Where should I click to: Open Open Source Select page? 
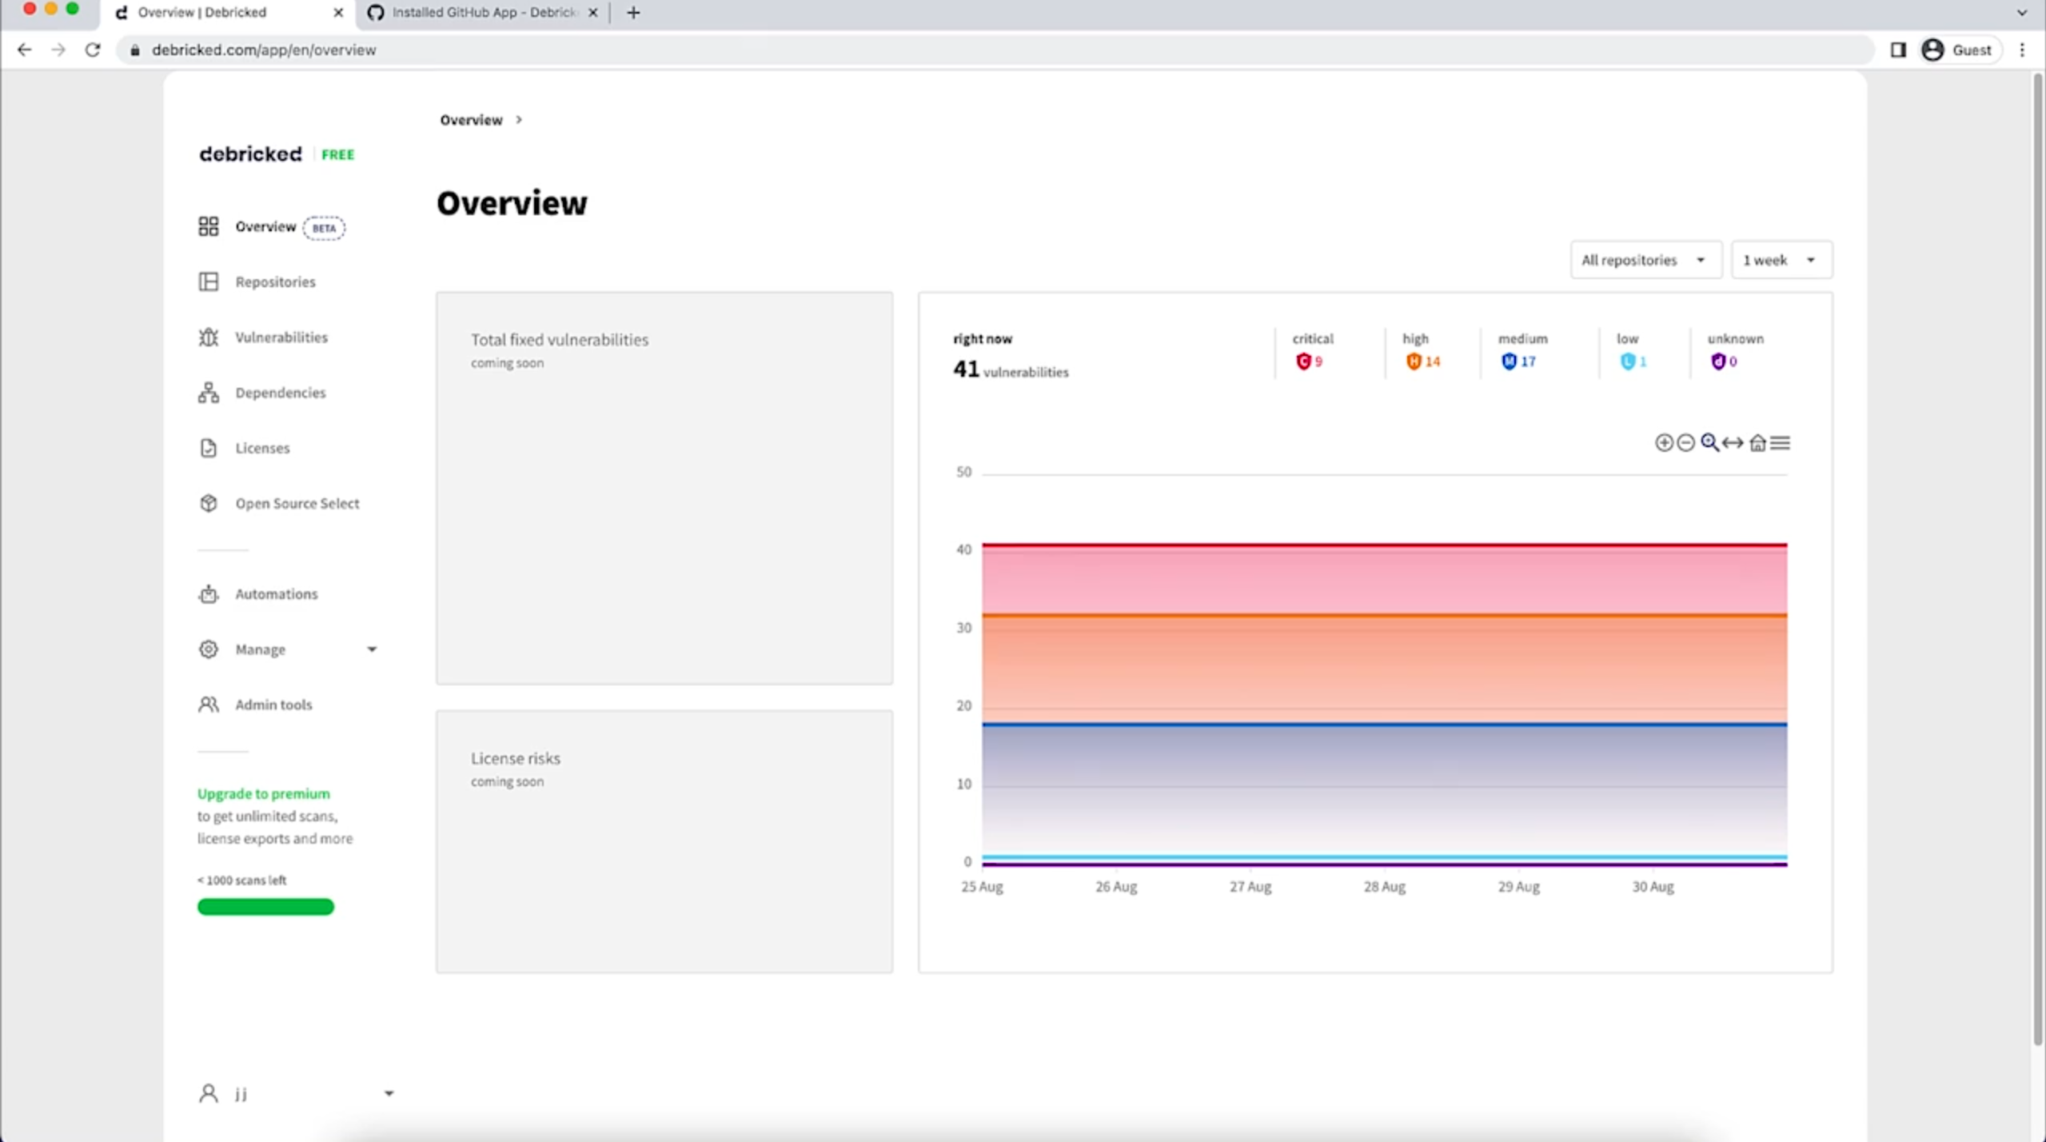pos(297,503)
